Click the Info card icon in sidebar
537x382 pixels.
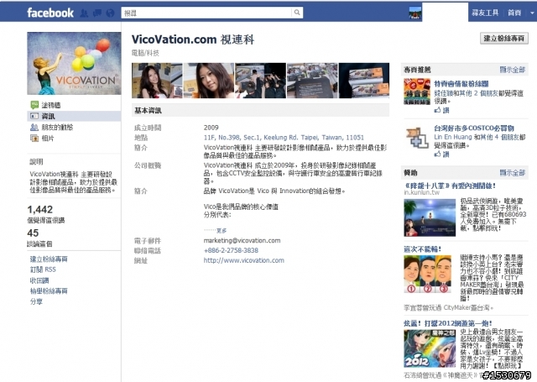click(x=34, y=116)
